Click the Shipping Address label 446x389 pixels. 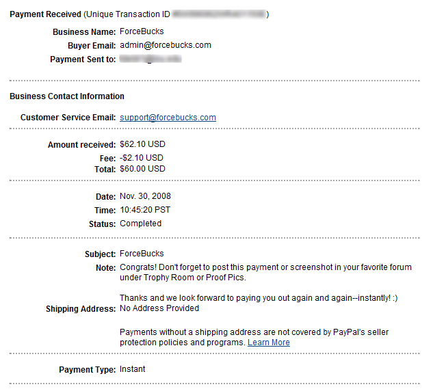(81, 309)
